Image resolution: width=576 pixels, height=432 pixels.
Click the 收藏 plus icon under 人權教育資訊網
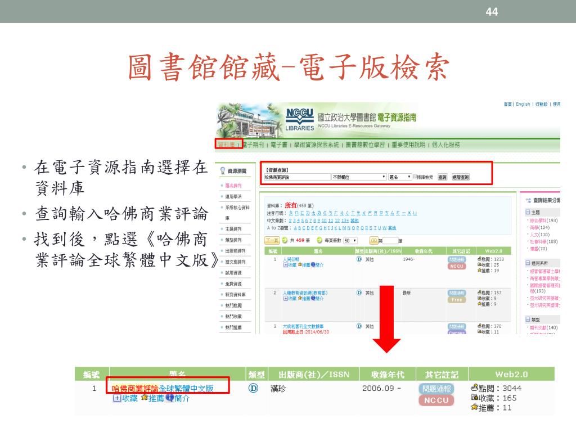285,298
